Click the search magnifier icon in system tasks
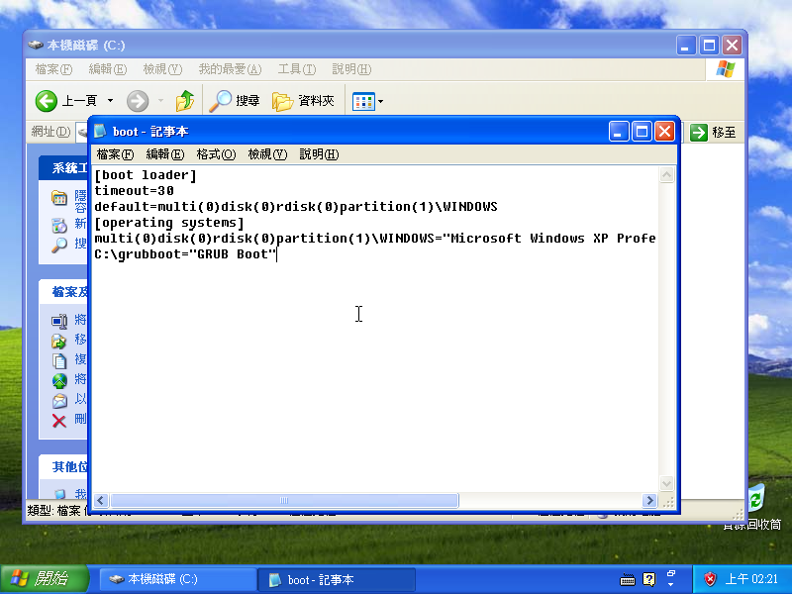This screenshot has height=594, width=792. click(59, 245)
